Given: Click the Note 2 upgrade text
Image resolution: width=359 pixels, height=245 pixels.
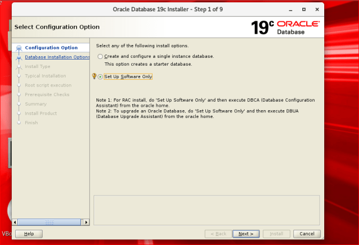Looking at the screenshot, I should coord(197,114).
